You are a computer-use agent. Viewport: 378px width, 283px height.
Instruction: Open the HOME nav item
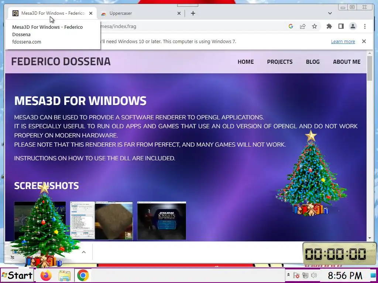[245, 62]
